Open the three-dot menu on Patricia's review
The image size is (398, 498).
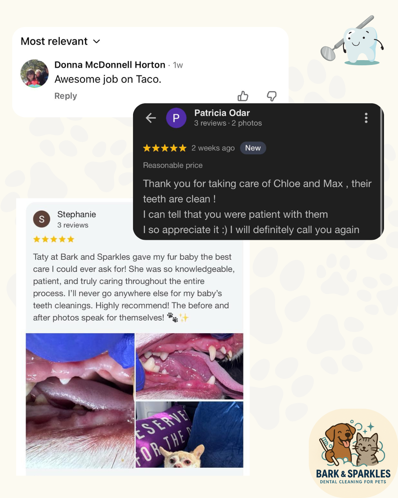click(x=366, y=118)
